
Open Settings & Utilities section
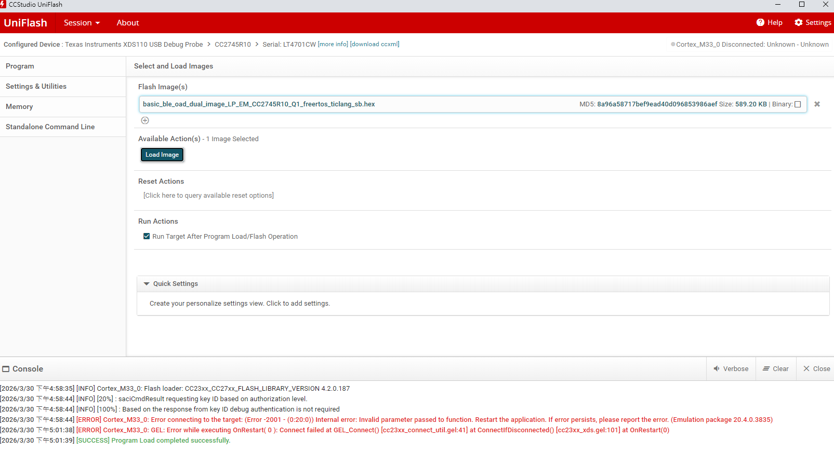[x=63, y=87]
